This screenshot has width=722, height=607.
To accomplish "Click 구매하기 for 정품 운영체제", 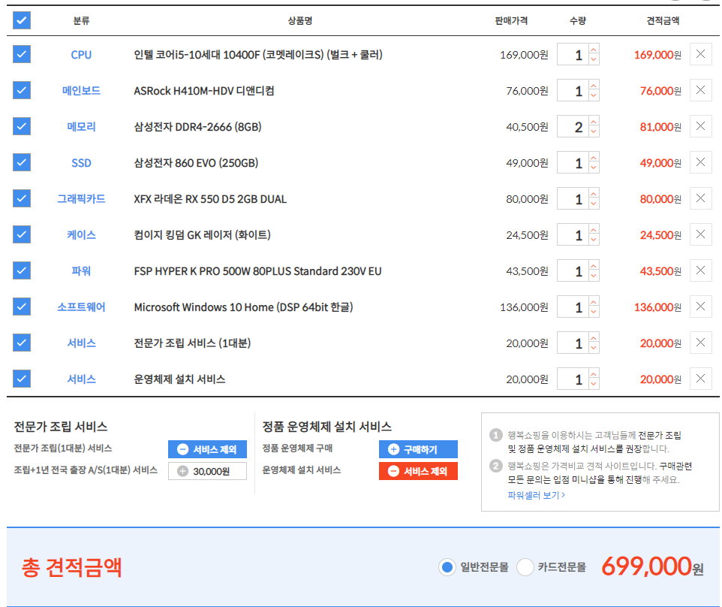I will [x=418, y=449].
